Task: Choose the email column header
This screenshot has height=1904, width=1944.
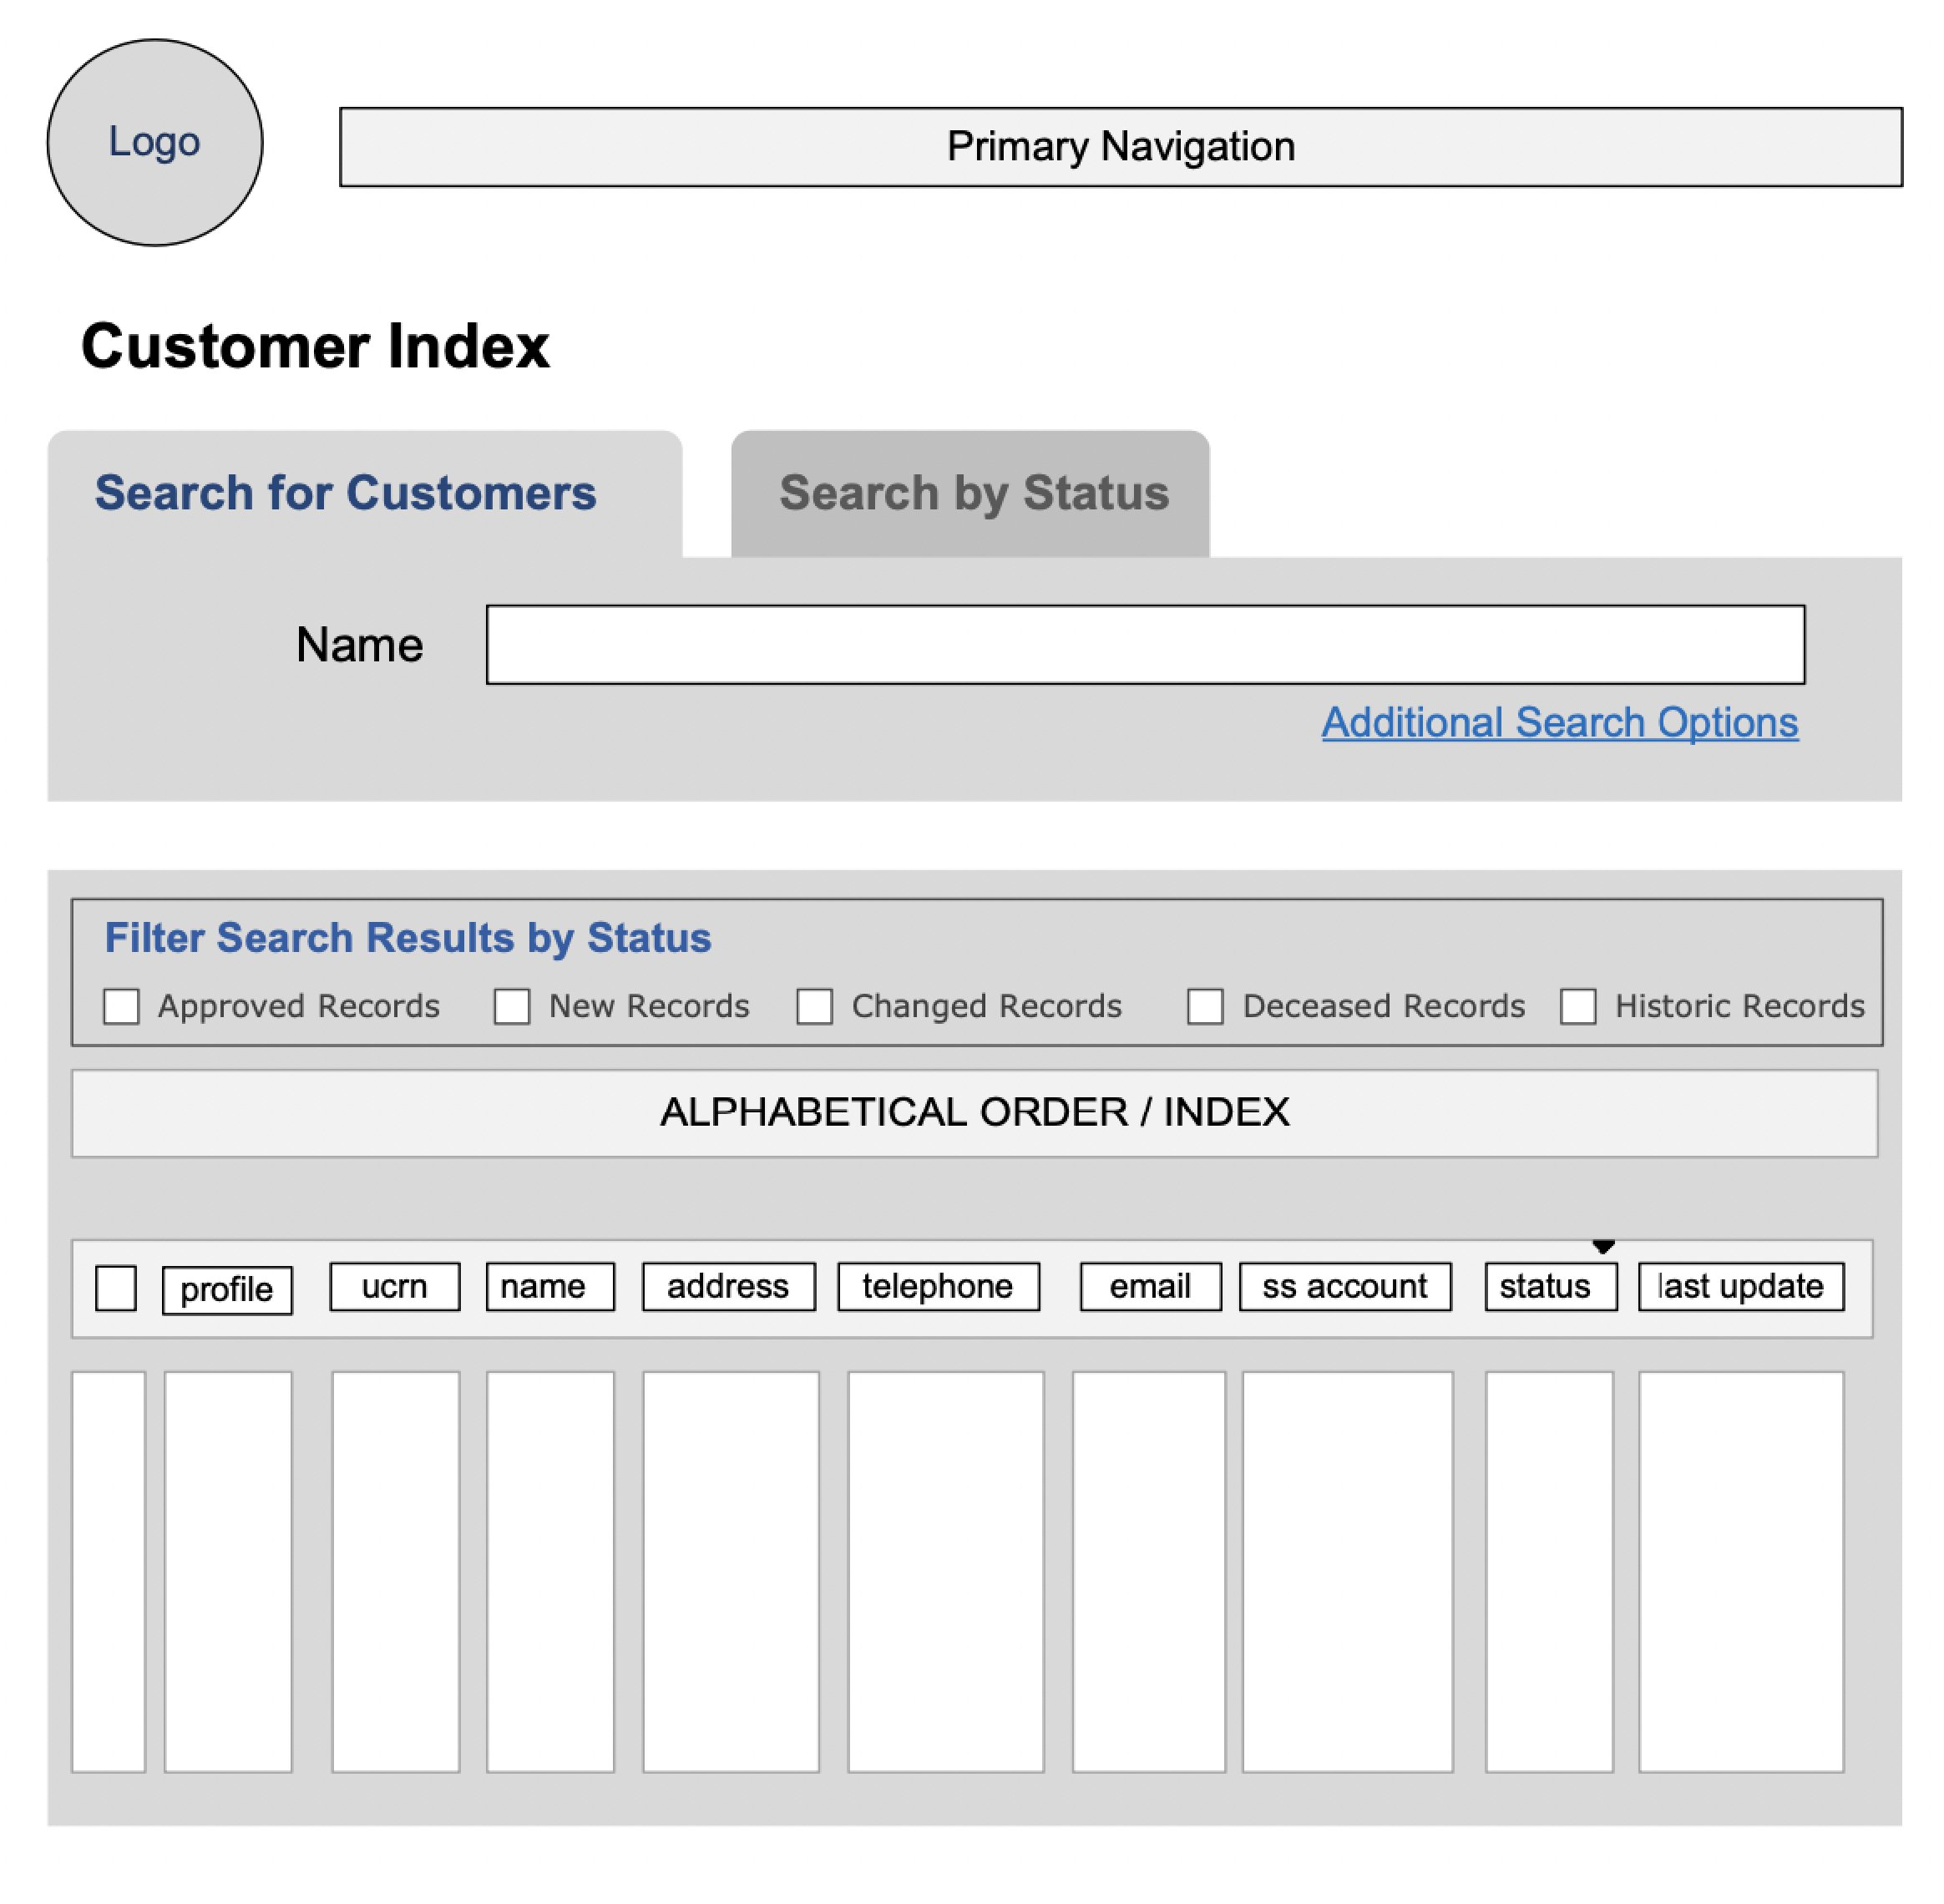Action: [x=1150, y=1286]
